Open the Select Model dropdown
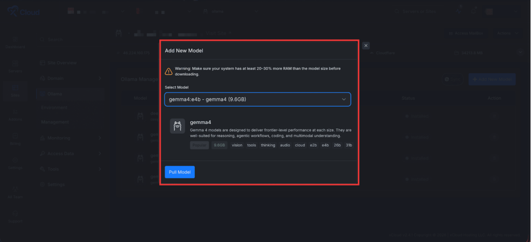The height and width of the screenshot is (242, 531). pos(258,99)
